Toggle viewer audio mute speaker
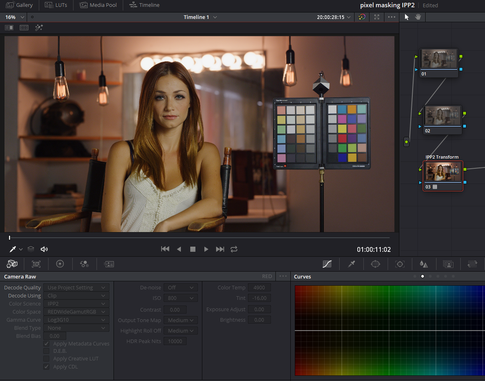Screen dimensions: 485x381 tap(44, 249)
